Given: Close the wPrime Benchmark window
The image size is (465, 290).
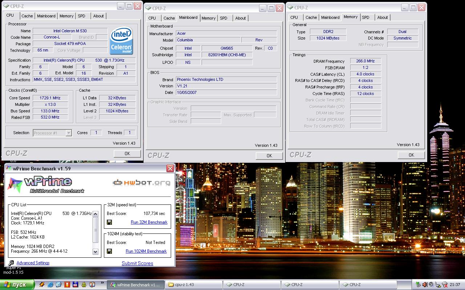Looking at the screenshot, I should point(170,169).
